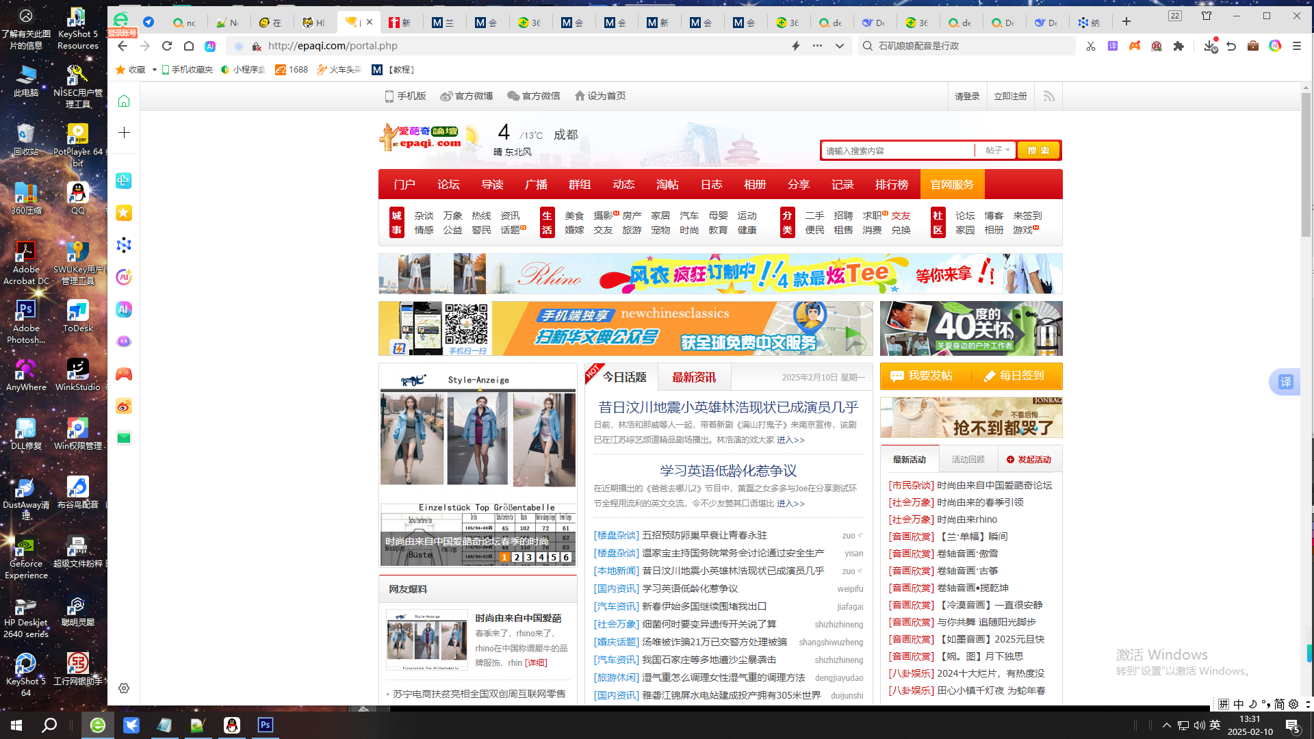Open 手机版 link
The height and width of the screenshot is (739, 1314).
[406, 96]
